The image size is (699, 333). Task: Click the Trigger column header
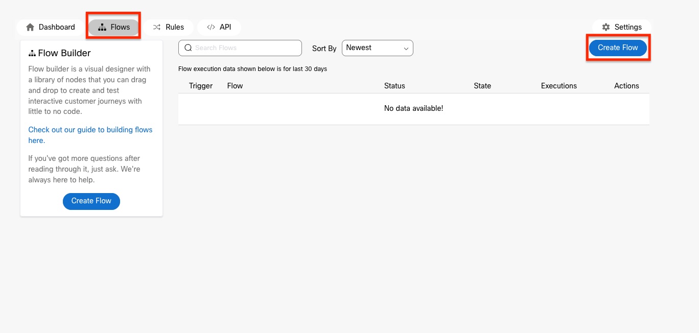[x=201, y=86]
